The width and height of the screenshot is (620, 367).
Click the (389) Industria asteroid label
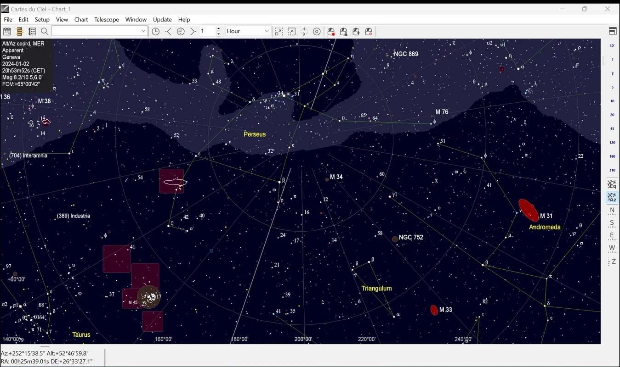pyautogui.click(x=74, y=216)
